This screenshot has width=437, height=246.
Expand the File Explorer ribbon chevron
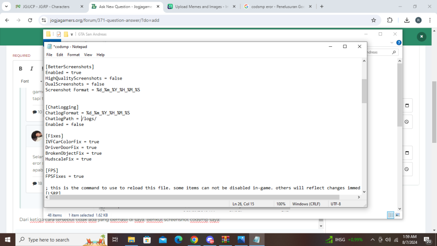click(x=392, y=43)
